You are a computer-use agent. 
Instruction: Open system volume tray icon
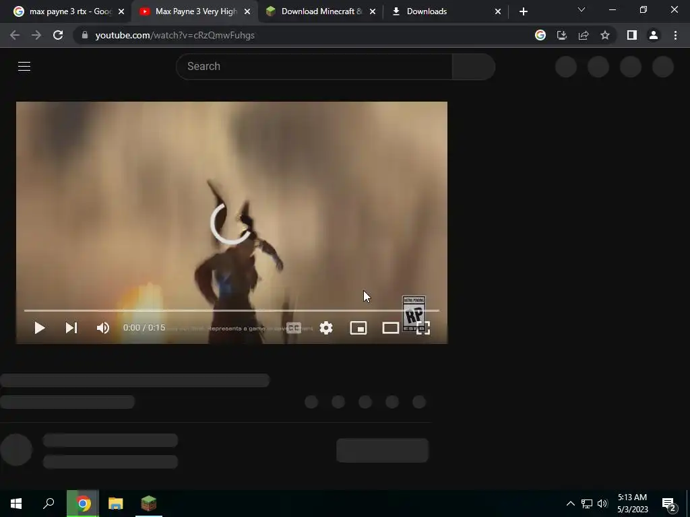(x=602, y=504)
